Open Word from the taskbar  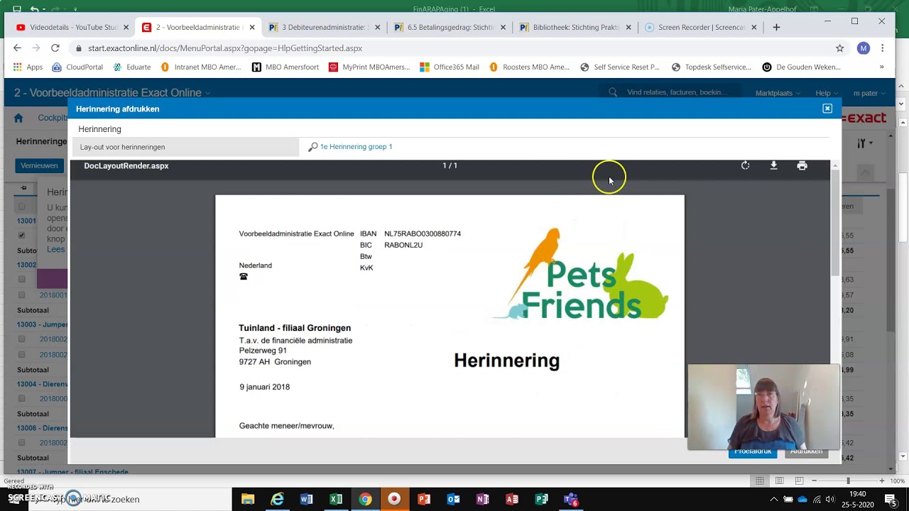point(306,499)
